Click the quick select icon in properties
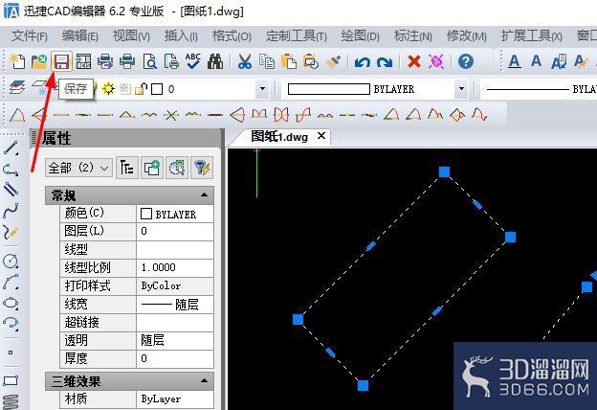Viewport: 597px width, 410px height. pos(177,168)
